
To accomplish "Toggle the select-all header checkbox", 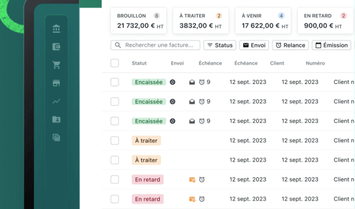I will 115,63.
